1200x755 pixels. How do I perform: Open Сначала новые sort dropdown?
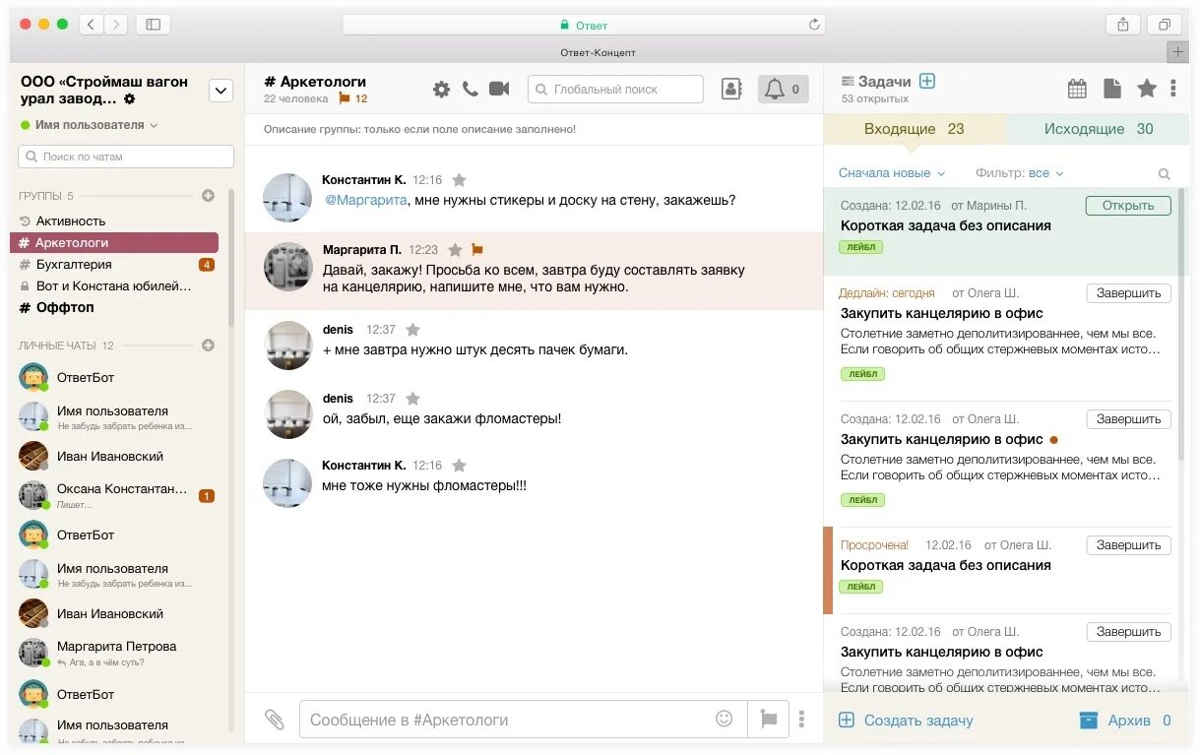892,173
